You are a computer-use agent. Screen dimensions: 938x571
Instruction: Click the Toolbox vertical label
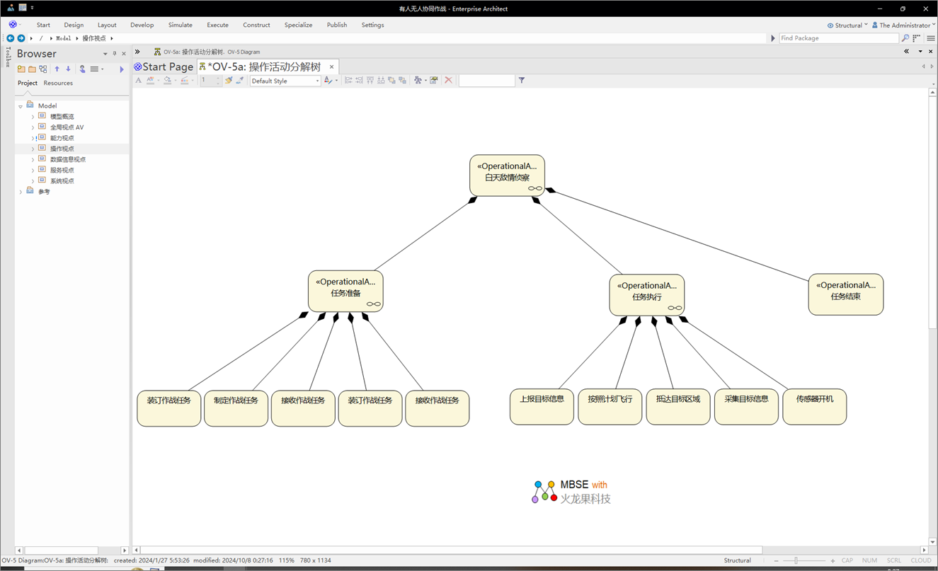click(8, 57)
